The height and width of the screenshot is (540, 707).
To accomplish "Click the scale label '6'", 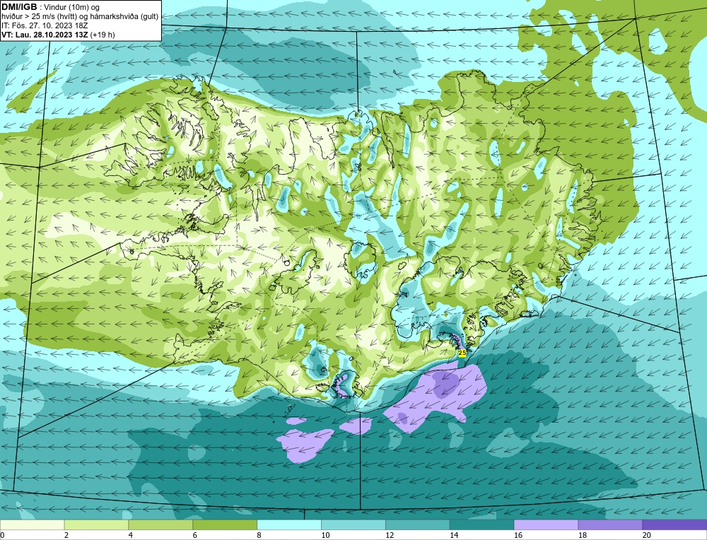I will coord(195,535).
